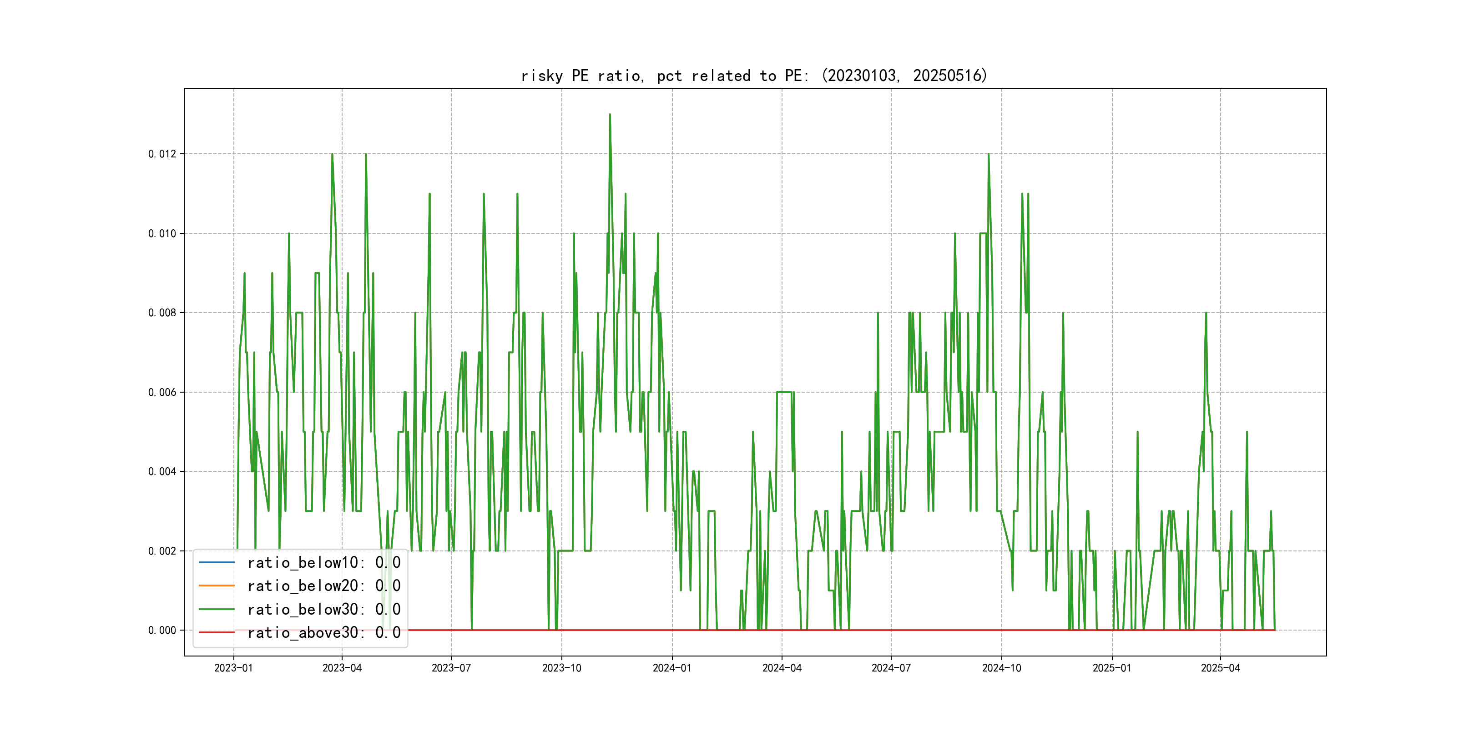Screen dimensions: 1474x737
Task: Click the blue ratio_below10 legend line
Action: coord(216,562)
